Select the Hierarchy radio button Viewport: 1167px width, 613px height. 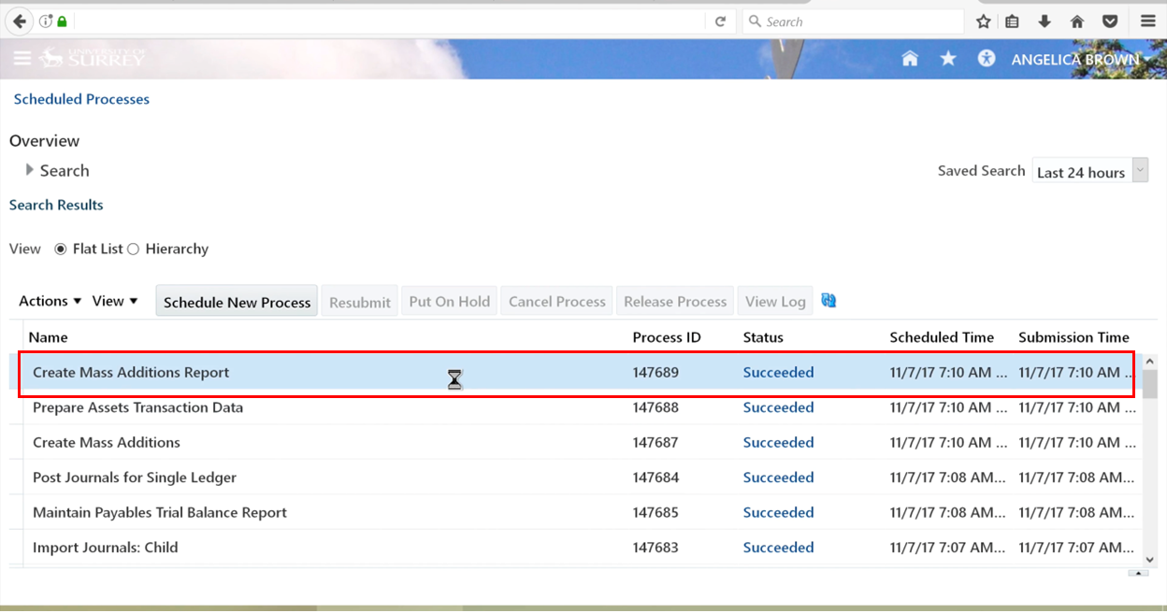[133, 249]
